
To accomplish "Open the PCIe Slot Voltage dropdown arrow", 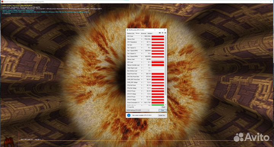I will click(142, 88).
